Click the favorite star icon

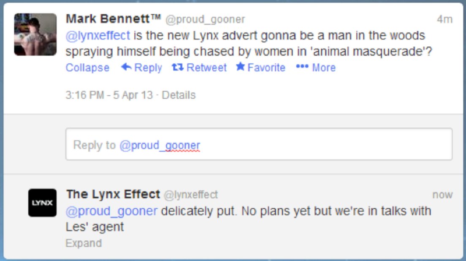[x=240, y=67]
